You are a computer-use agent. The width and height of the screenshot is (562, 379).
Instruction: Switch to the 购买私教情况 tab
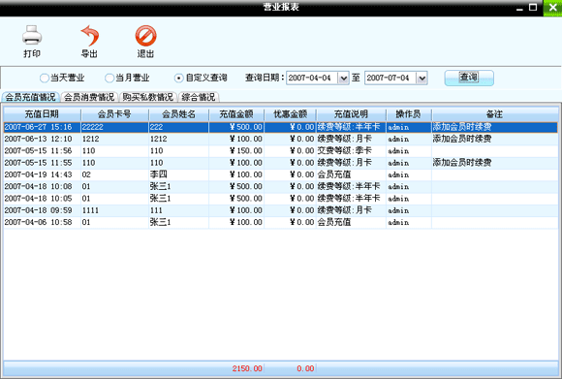147,97
